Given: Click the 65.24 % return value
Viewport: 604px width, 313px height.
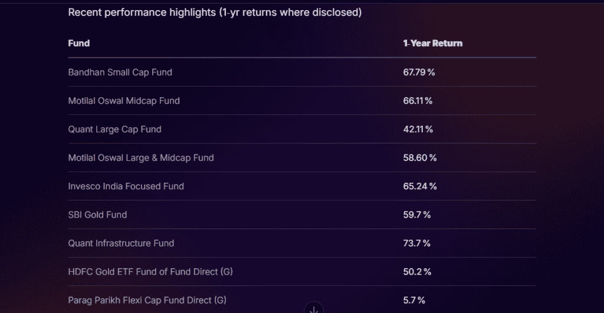Looking at the screenshot, I should (x=419, y=186).
